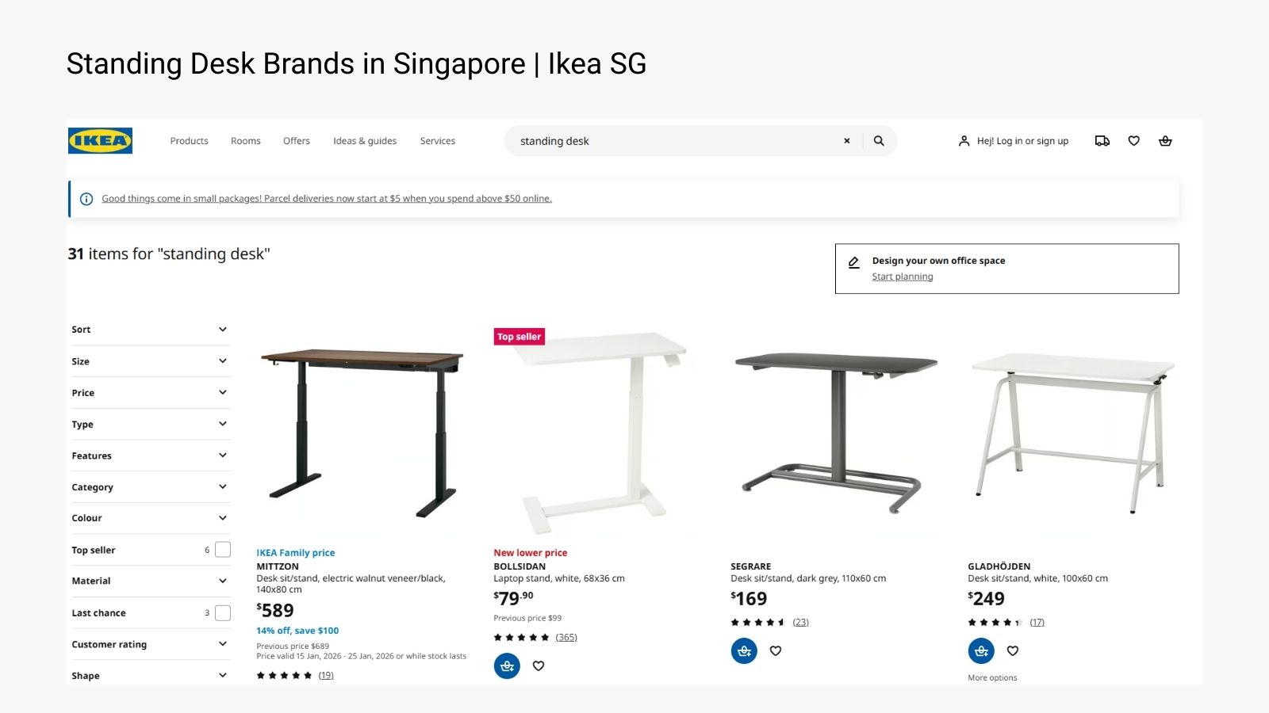Clear the search field with the X icon
Image resolution: width=1269 pixels, height=713 pixels.
pyautogui.click(x=846, y=140)
